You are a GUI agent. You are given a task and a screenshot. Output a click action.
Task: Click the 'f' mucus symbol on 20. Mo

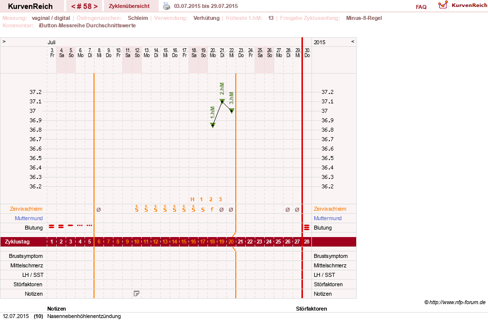click(212, 209)
